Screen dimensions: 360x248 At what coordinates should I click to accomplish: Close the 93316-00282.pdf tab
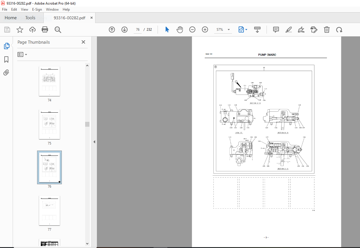pos(92,18)
